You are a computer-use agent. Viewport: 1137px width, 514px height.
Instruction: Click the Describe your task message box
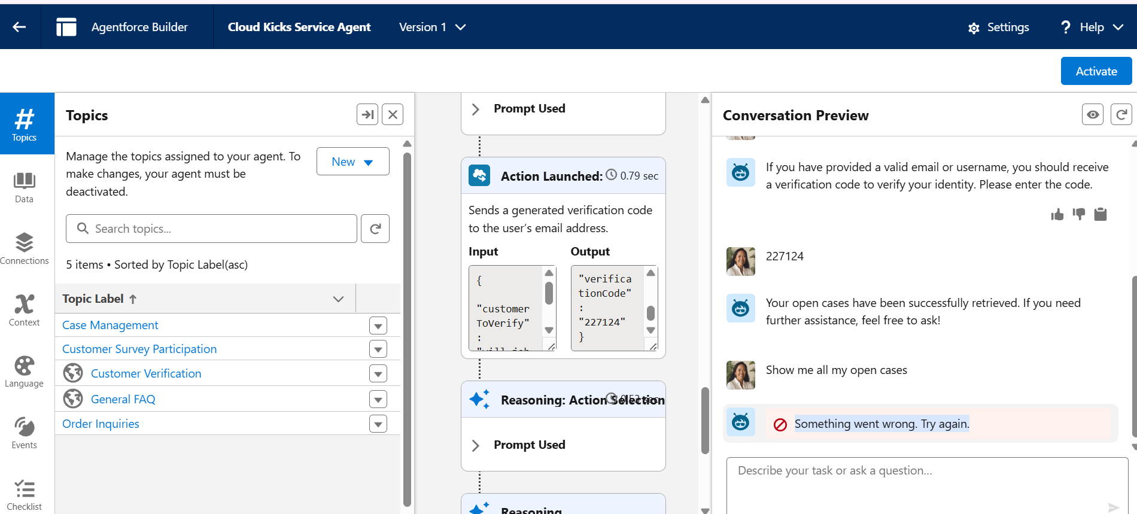coord(927,485)
